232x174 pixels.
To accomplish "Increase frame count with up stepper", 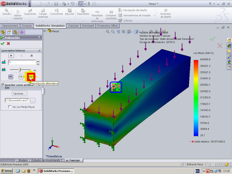I will 38,61.
